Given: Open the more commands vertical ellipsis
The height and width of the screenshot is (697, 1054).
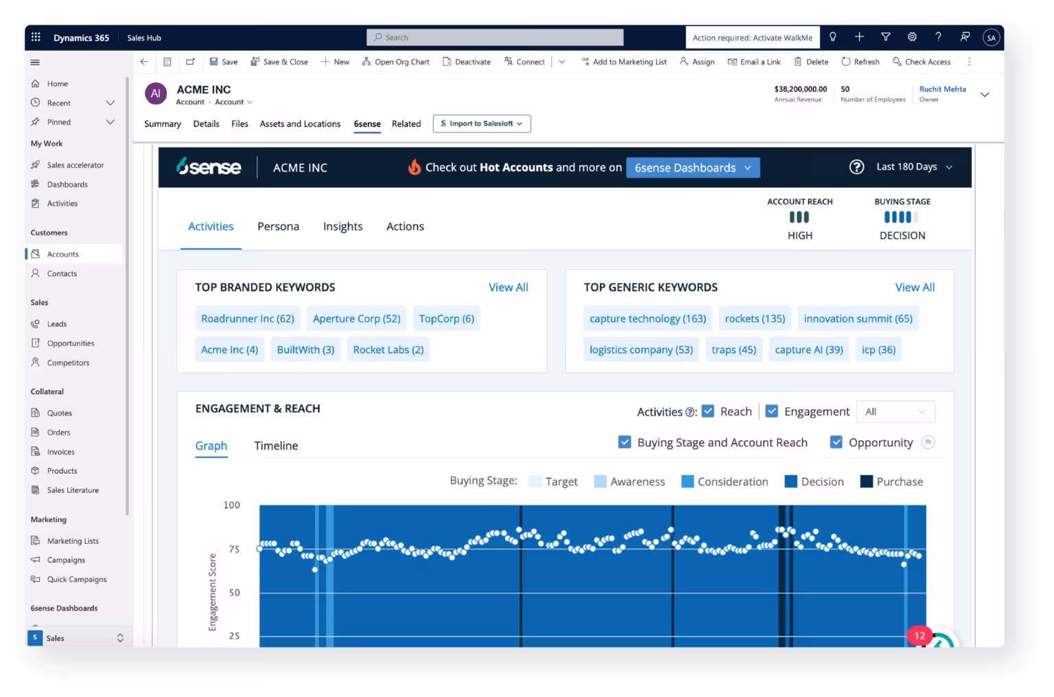Looking at the screenshot, I should [x=969, y=62].
